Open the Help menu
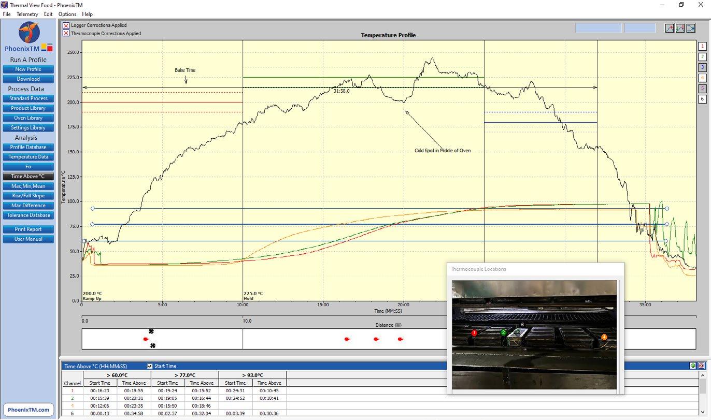711x420 pixels. [x=88, y=14]
